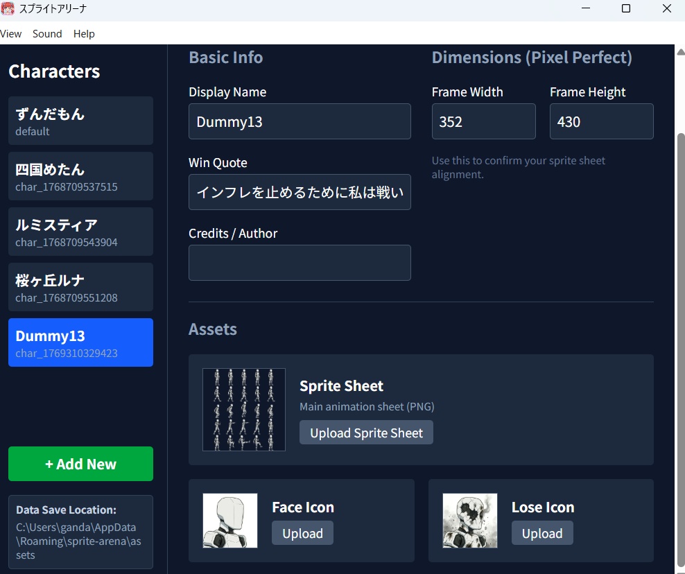Click the + Add New button
Viewport: 685px width, 574px height.
pyautogui.click(x=80, y=464)
